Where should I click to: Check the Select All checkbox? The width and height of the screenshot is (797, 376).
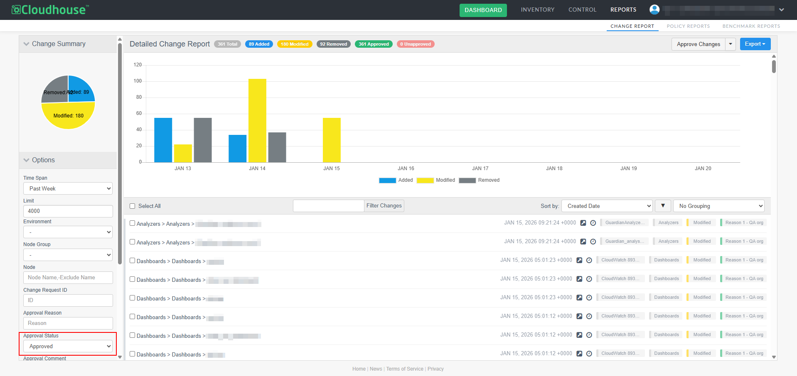(133, 206)
